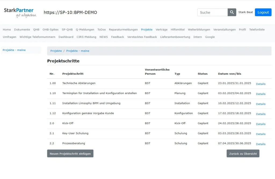Screen dimensions: 275x179
Task: Add a step via Neuen Projektschritt einfügen
Action: pyautogui.click(x=70, y=154)
